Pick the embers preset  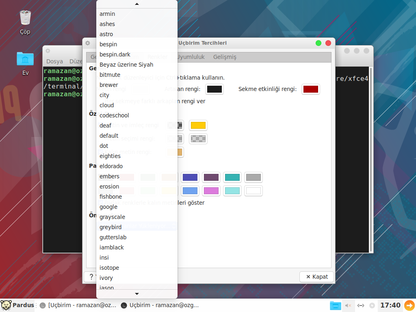pyautogui.click(x=137, y=176)
